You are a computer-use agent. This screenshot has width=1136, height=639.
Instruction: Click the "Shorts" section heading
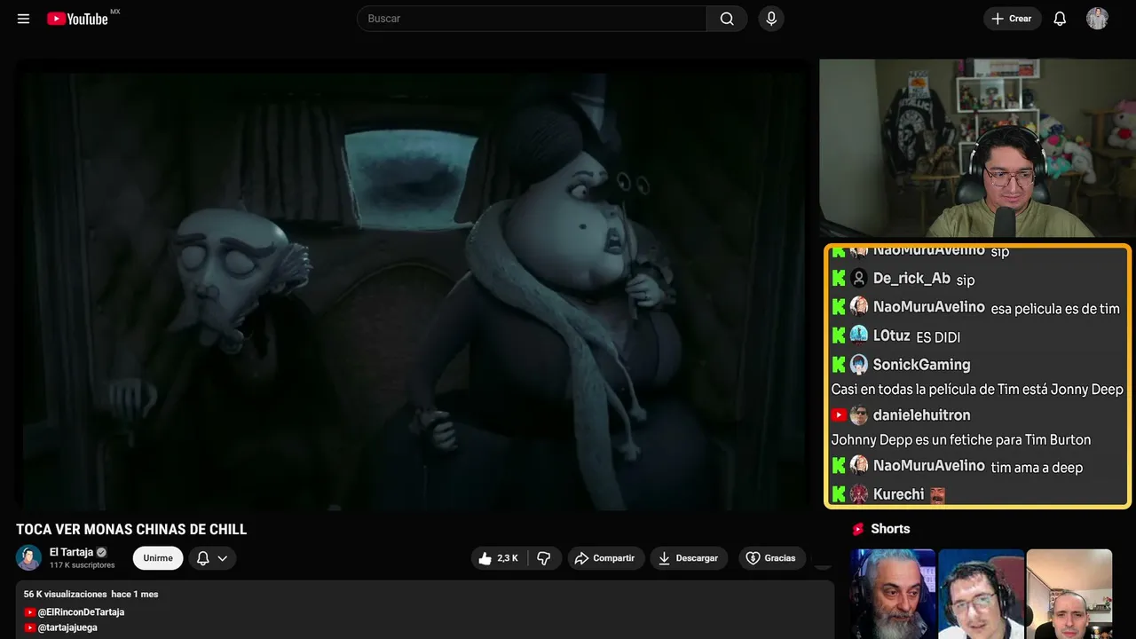tap(890, 529)
